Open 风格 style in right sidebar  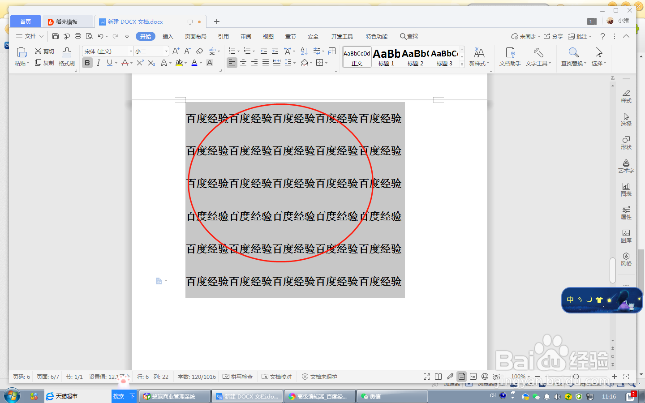[626, 259]
